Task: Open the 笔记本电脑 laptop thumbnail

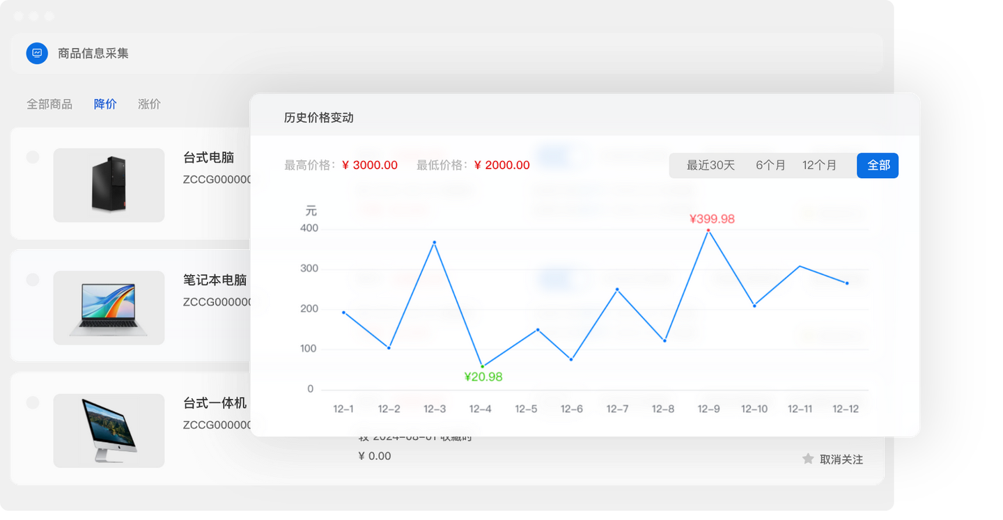Action: click(x=109, y=308)
